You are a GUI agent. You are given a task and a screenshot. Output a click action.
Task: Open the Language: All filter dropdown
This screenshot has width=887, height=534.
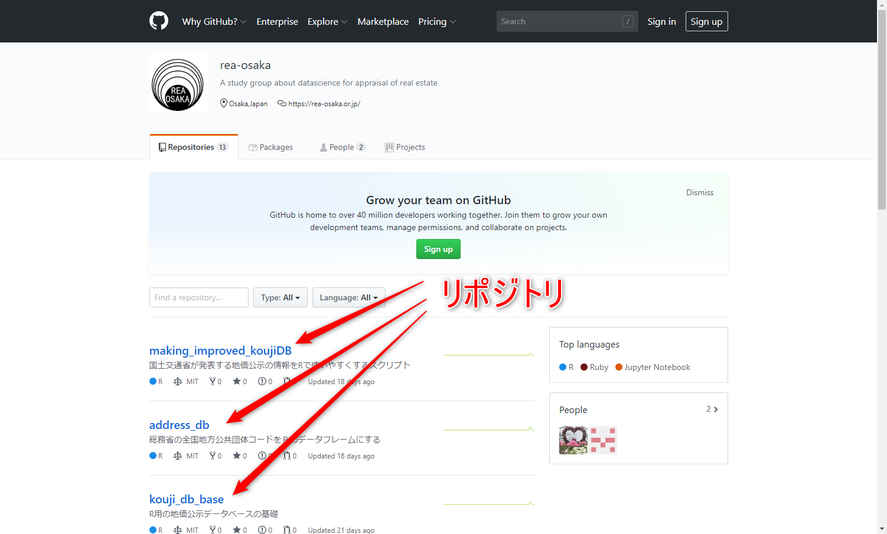click(348, 297)
